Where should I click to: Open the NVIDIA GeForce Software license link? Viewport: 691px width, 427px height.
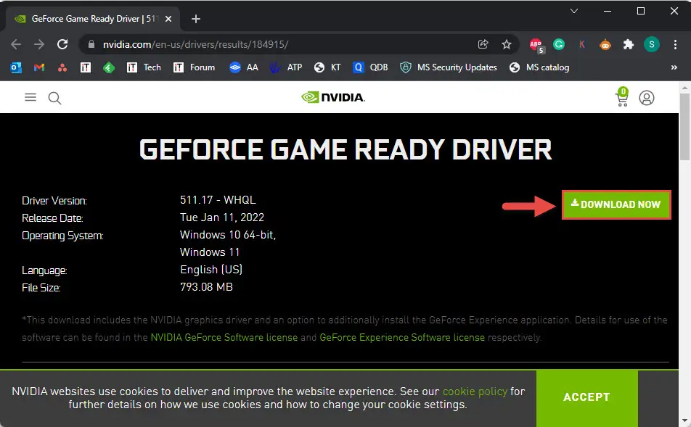coord(224,338)
